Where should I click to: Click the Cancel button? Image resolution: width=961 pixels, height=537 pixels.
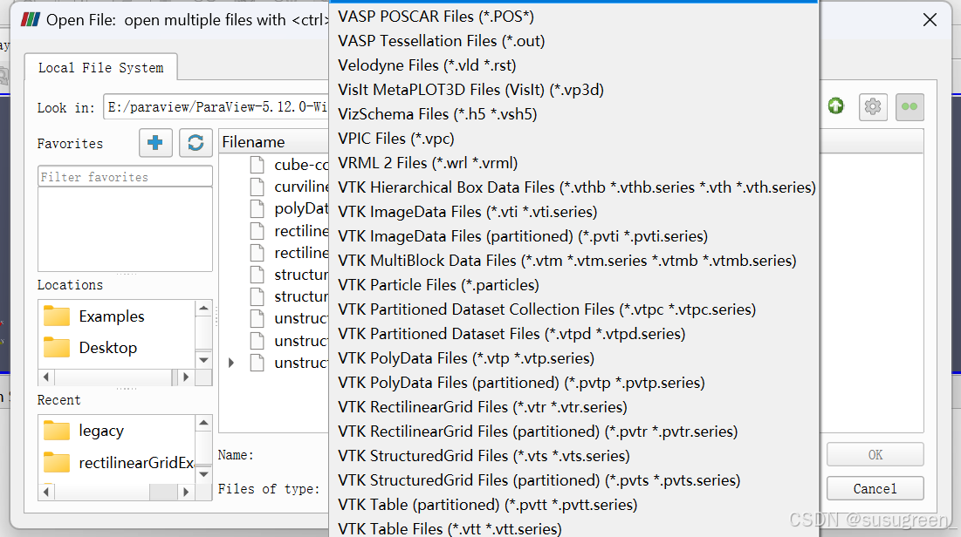click(875, 489)
